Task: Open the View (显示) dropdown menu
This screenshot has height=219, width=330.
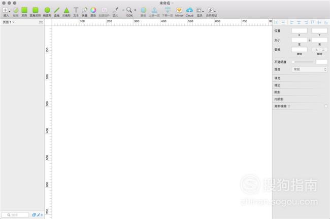Action: pos(200,10)
